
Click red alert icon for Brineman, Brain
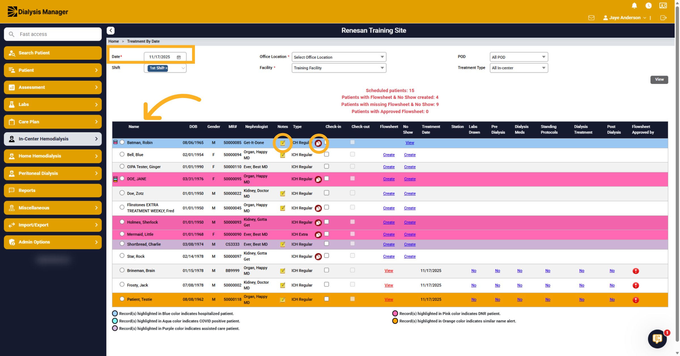[636, 271]
